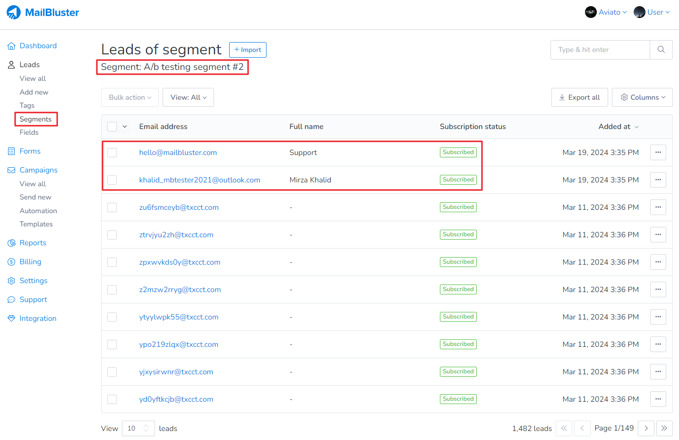
Task: Go to Automation under Campaigns
Action: [x=38, y=211]
